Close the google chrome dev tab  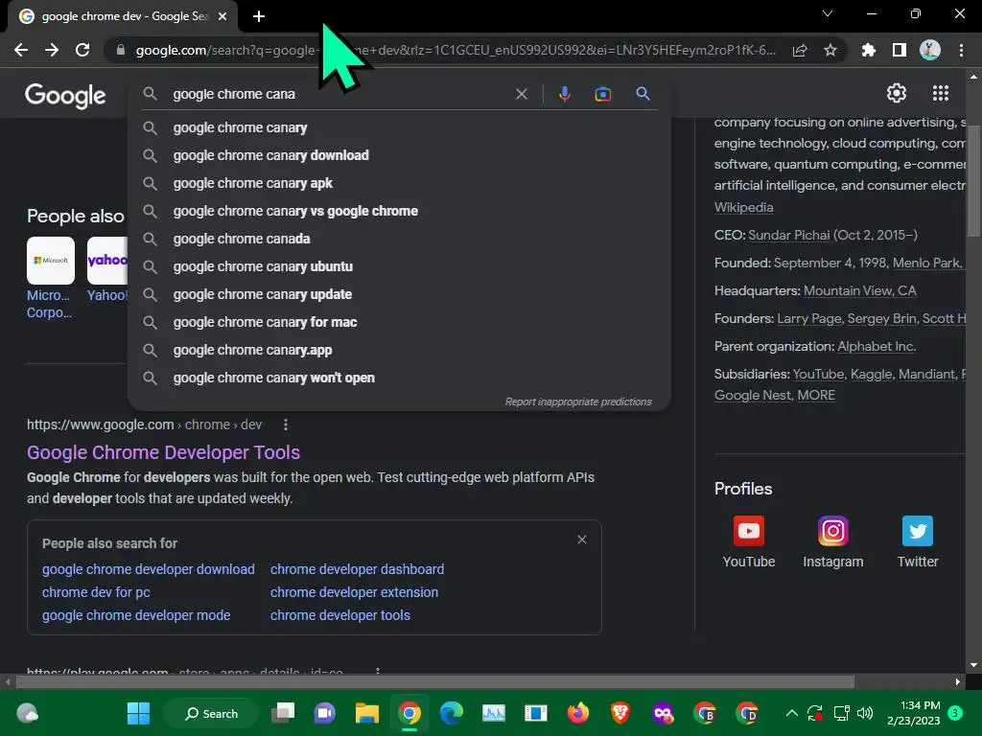pos(222,16)
